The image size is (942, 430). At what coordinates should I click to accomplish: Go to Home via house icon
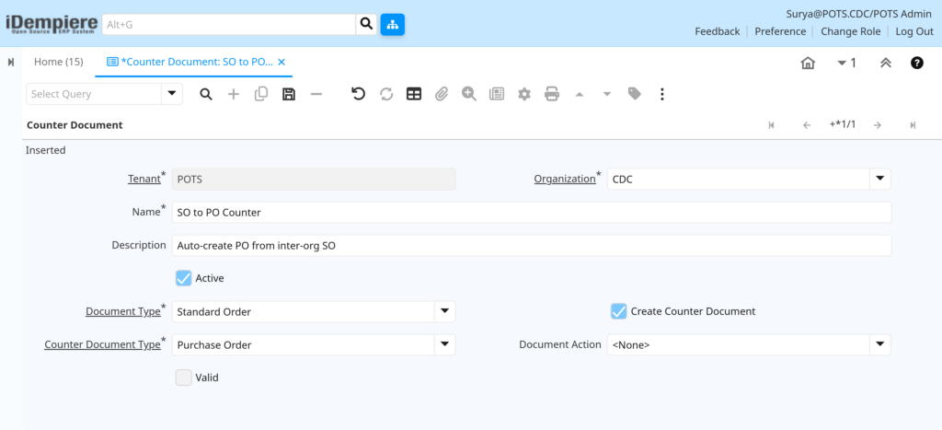[808, 63]
